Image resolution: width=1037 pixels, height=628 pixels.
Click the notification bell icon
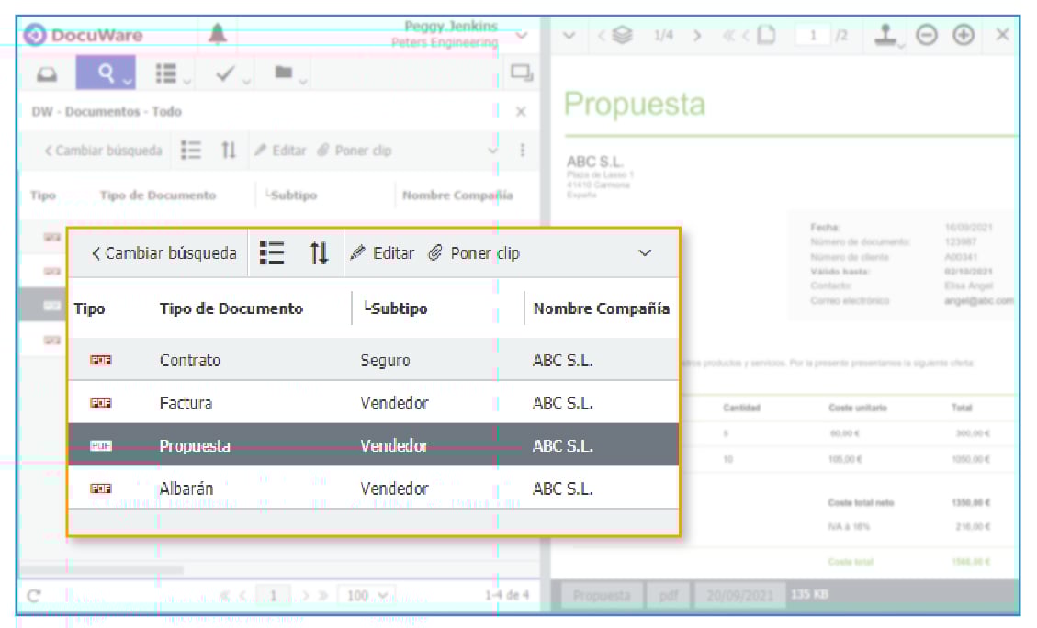coord(218,35)
